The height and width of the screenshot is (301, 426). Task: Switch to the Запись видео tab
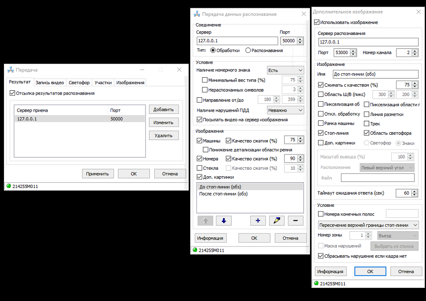49,82
